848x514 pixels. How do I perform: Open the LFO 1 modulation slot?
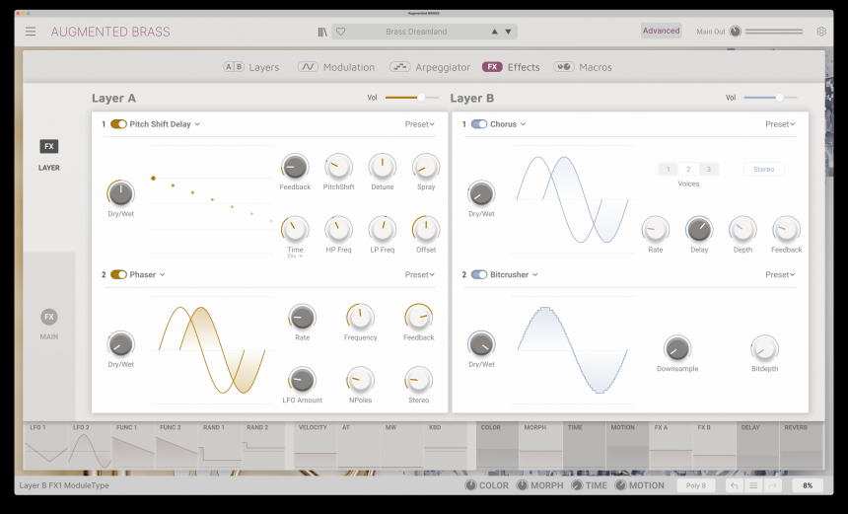pos(46,446)
